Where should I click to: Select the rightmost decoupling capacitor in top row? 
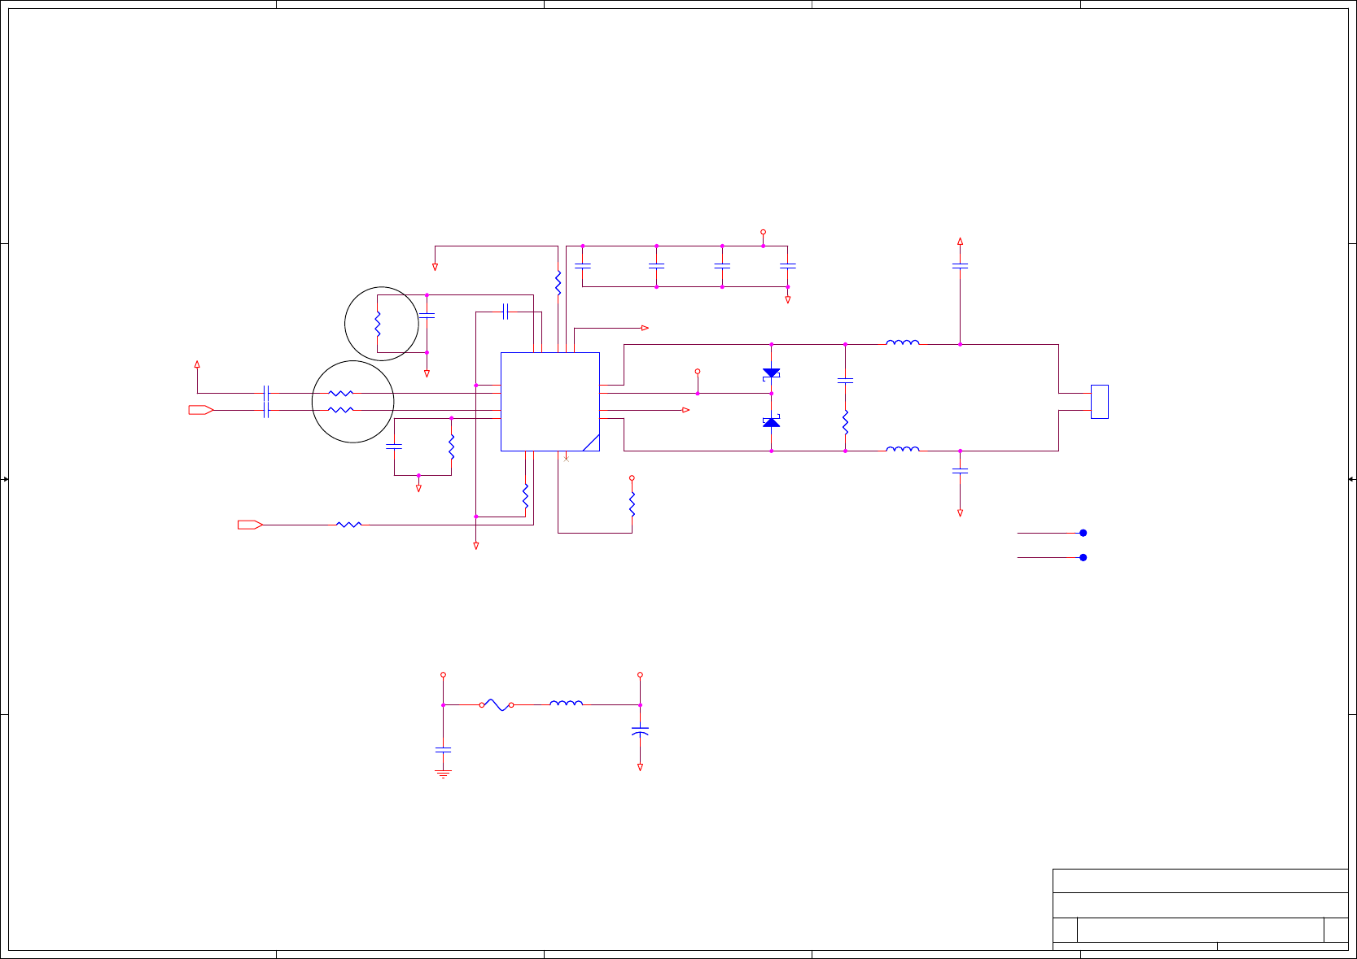click(x=787, y=265)
